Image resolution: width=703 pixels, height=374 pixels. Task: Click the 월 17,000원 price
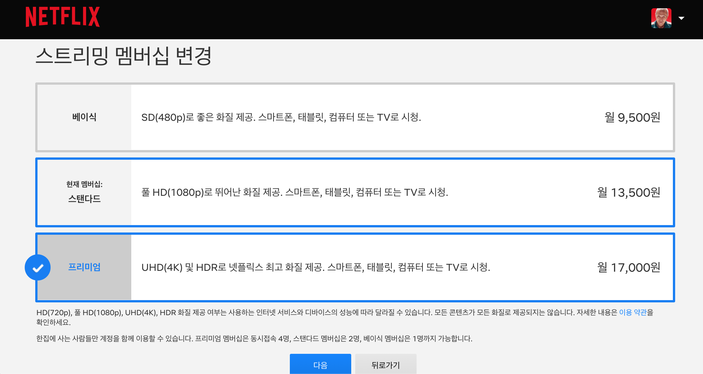tap(629, 267)
